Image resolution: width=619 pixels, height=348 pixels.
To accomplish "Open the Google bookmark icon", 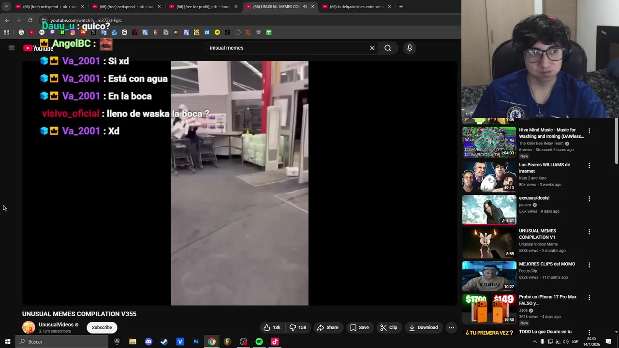I will click(x=21, y=32).
